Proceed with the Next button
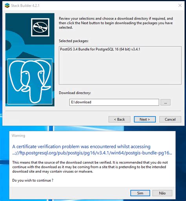This screenshot has width=186, height=201. click(x=145, y=119)
